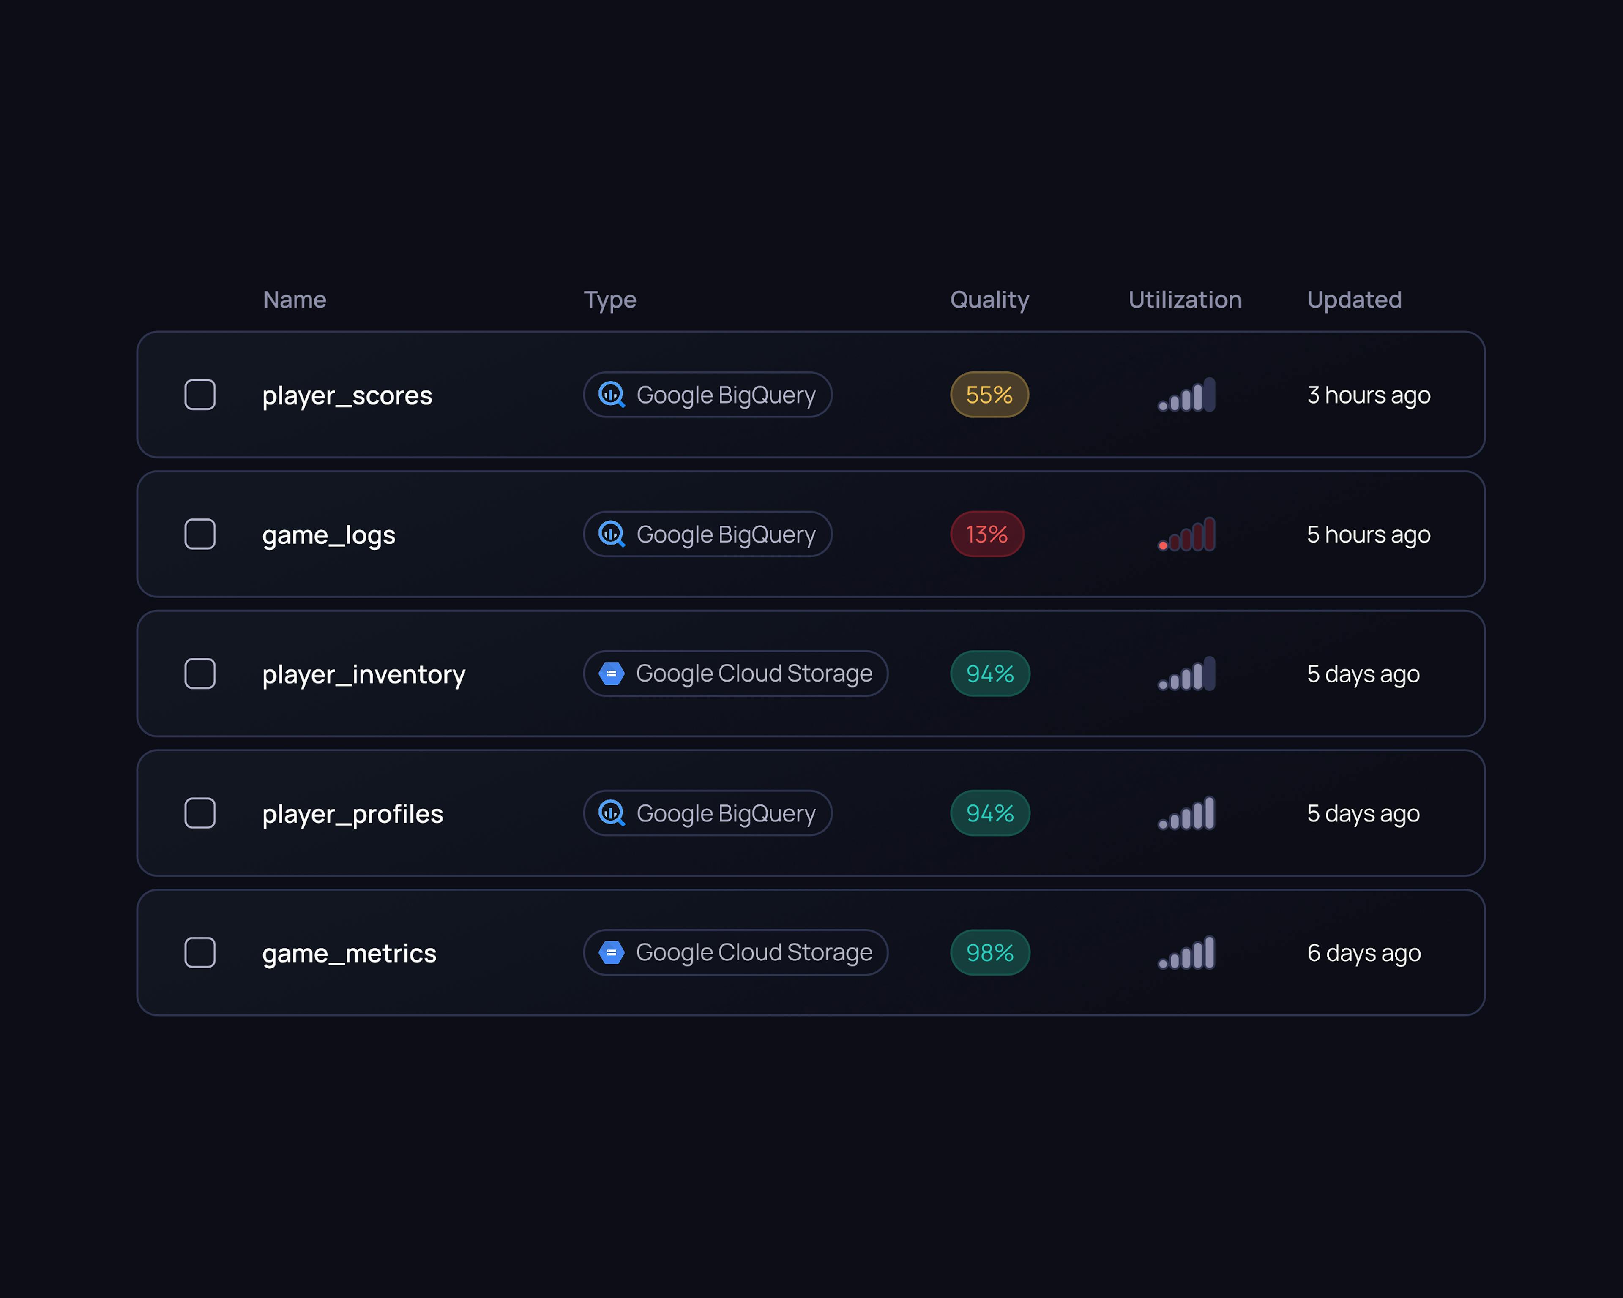Click the 13% quality badge
Image resolution: width=1623 pixels, height=1298 pixels.
click(x=986, y=534)
